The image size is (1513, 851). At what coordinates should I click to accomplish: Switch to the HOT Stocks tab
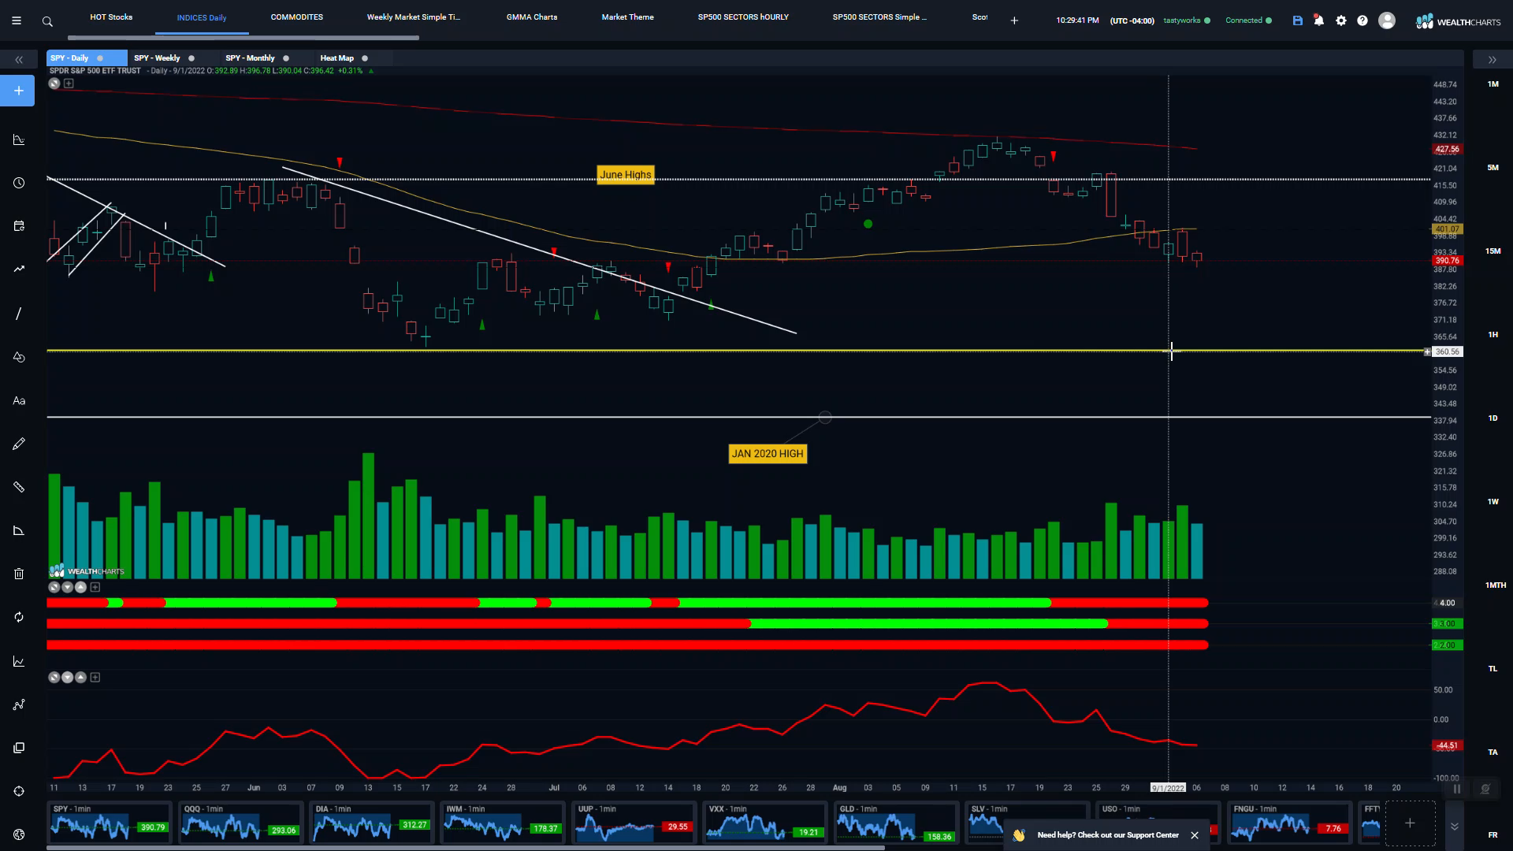[111, 17]
